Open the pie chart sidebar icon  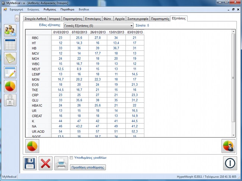(10, 86)
